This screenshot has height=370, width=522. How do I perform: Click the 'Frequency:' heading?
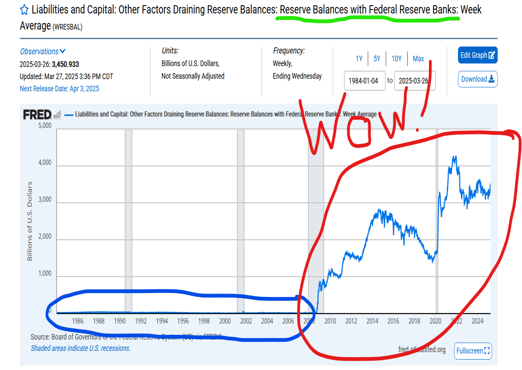[x=289, y=51]
